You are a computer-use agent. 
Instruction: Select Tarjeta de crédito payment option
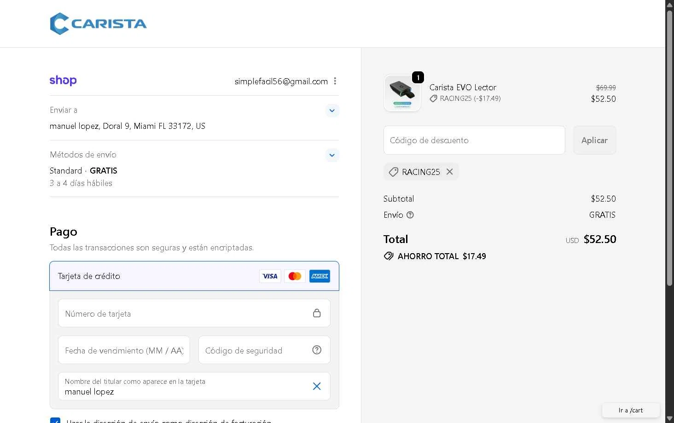(x=194, y=276)
